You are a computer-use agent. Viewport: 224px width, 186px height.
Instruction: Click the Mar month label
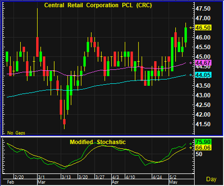(x=42, y=182)
